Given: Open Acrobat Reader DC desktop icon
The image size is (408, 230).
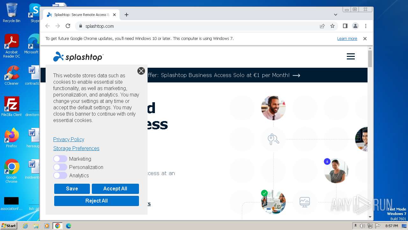Looking at the screenshot, I should [x=11, y=46].
